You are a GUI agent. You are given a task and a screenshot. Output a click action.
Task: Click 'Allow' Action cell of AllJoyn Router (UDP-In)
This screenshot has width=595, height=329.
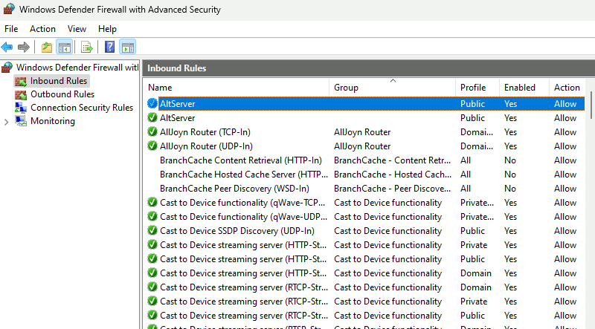[x=565, y=146]
